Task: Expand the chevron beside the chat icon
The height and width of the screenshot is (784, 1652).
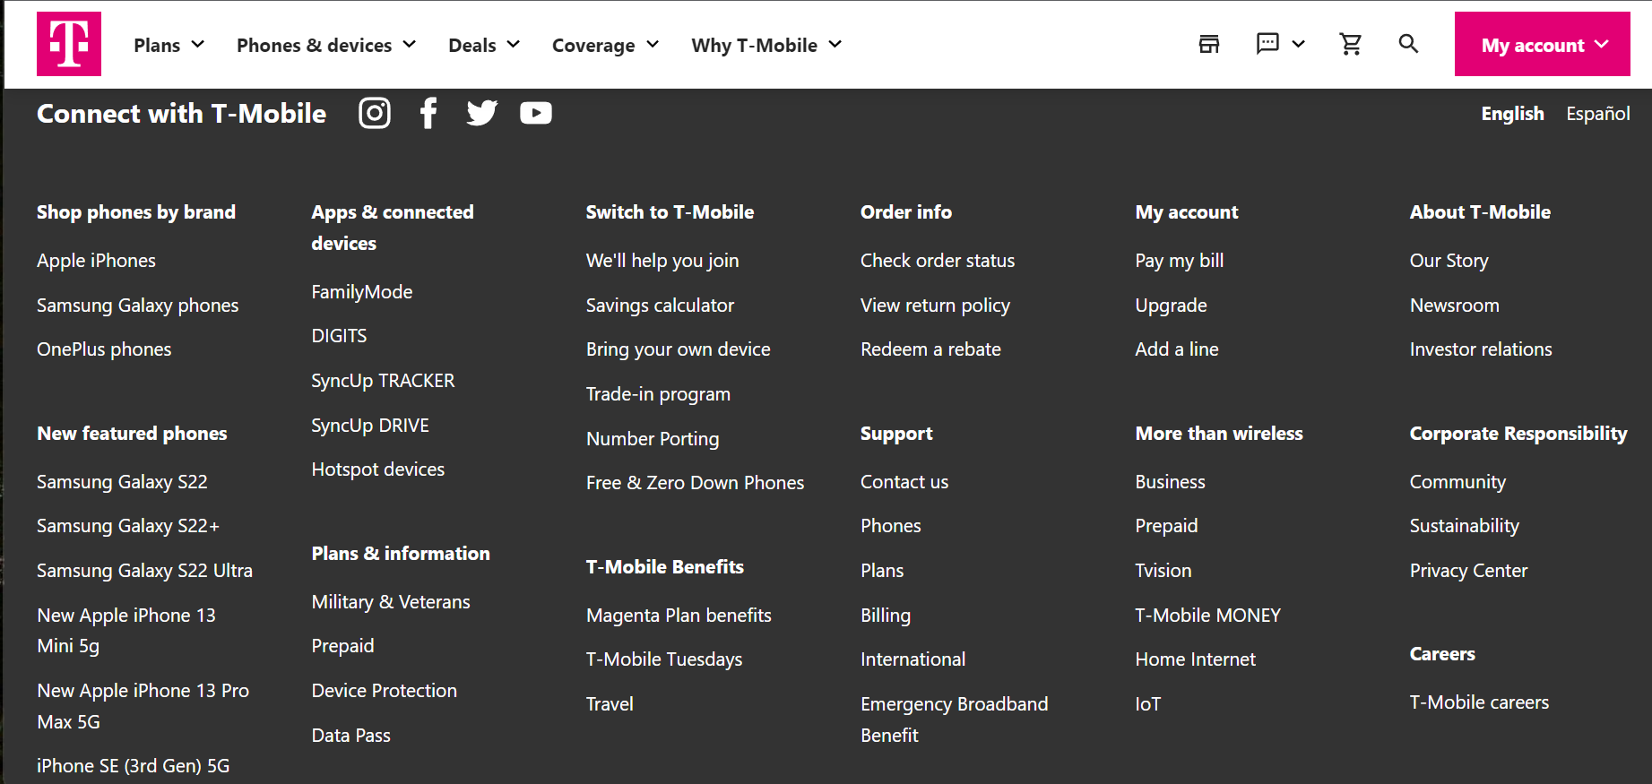Action: pyautogui.click(x=1298, y=44)
